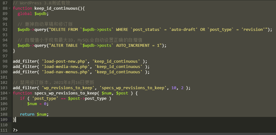Click 'keep_id_continuous(){' on line 88

(60, 8)
